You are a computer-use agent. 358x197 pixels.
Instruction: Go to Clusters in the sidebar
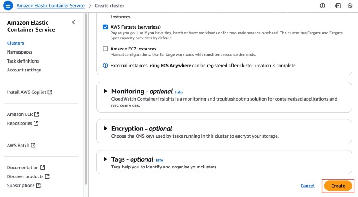[x=16, y=43]
